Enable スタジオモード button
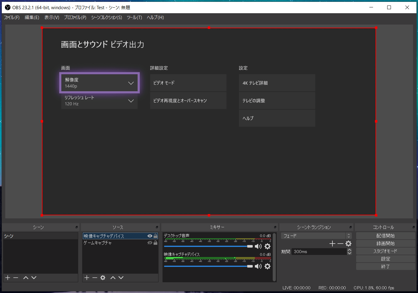The width and height of the screenshot is (418, 293). click(386, 251)
